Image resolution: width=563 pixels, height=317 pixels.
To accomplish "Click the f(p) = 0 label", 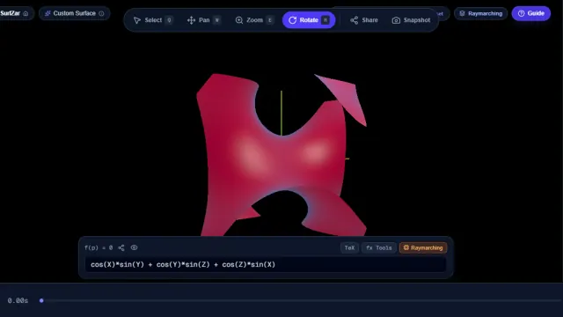I will pyautogui.click(x=99, y=247).
